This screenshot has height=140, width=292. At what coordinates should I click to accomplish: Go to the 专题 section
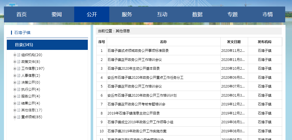point(233,14)
